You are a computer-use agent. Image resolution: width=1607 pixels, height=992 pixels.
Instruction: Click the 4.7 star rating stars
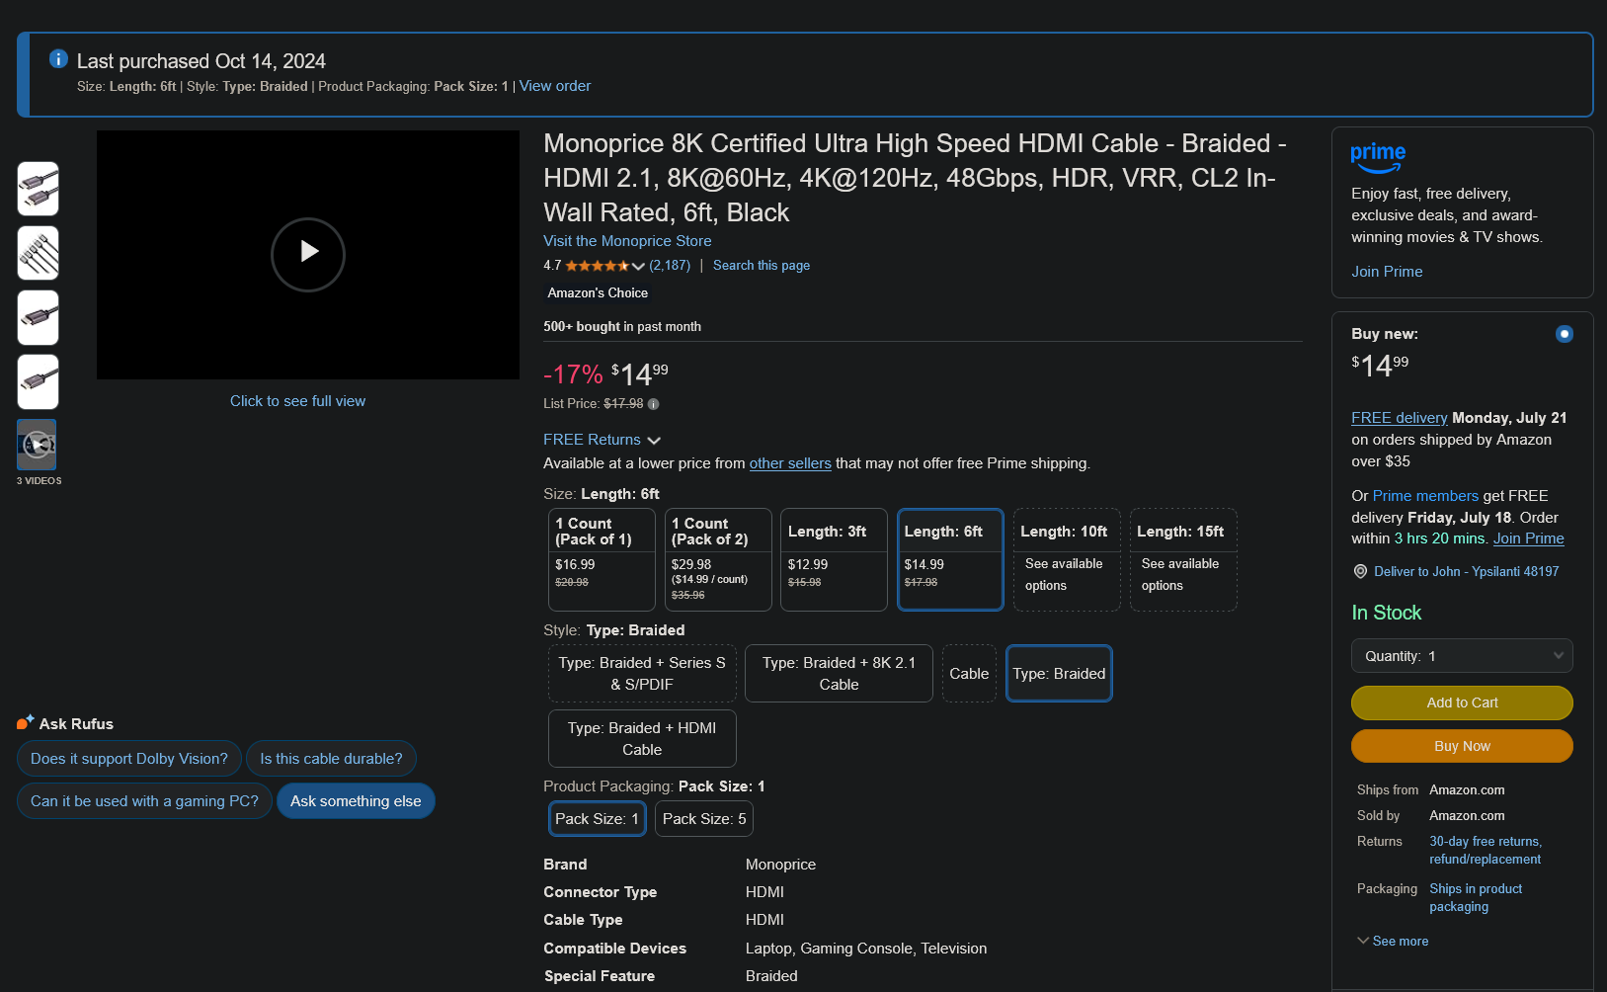(597, 266)
